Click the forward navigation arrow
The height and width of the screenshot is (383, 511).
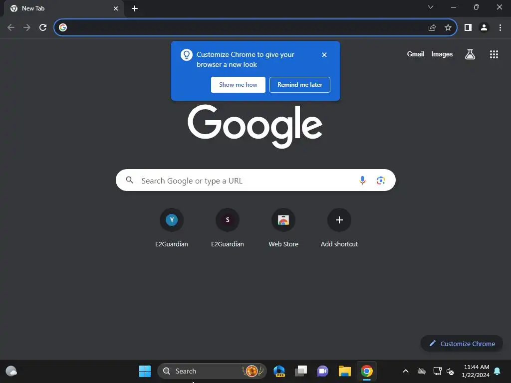27,28
